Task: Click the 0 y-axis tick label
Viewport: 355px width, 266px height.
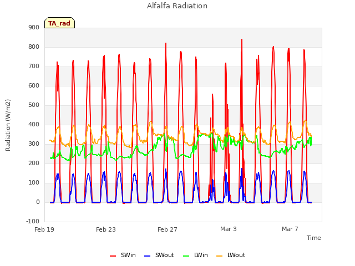Action: point(38,202)
